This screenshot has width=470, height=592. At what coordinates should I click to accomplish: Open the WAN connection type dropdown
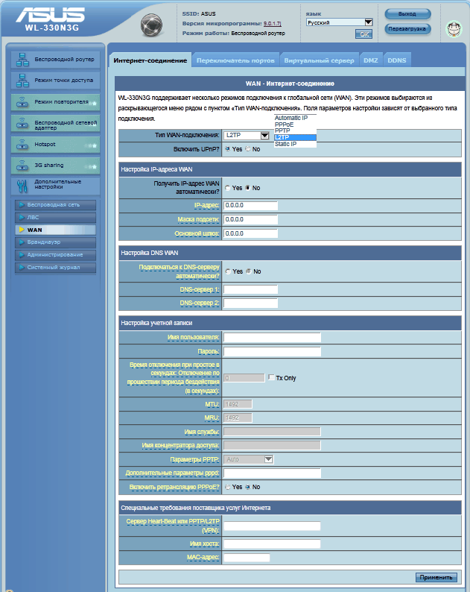(x=247, y=135)
